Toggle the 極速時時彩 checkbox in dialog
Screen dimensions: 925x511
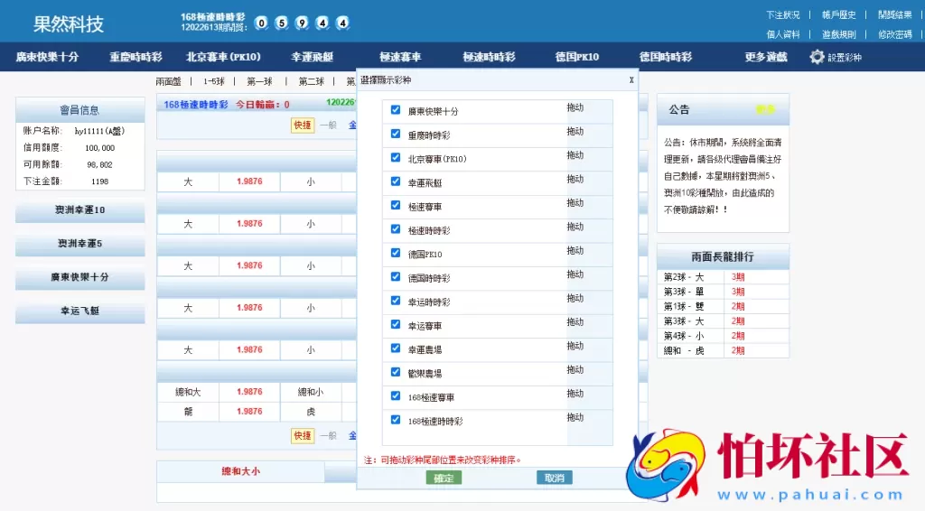(x=396, y=229)
